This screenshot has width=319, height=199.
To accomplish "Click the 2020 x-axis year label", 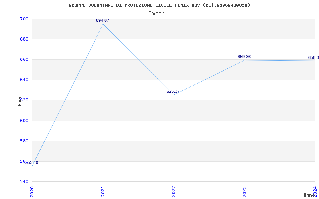I will click(32, 191).
